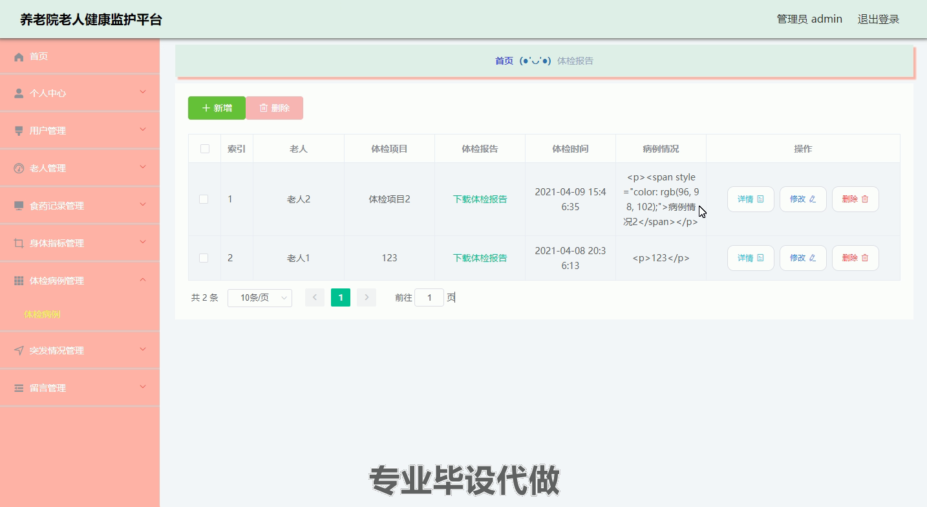Open the 10条/页 page size dropdown
927x507 pixels.
(260, 297)
